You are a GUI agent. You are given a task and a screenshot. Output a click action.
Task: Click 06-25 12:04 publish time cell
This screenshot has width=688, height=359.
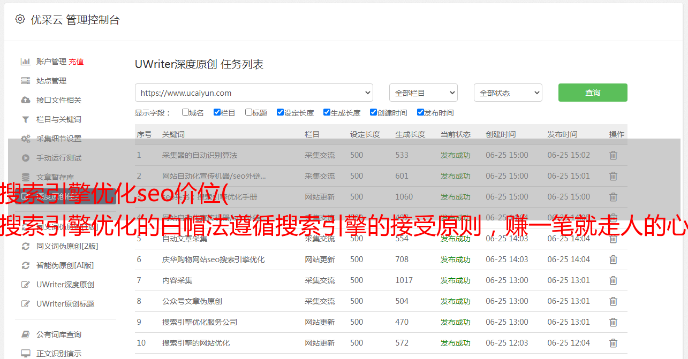tap(569, 343)
